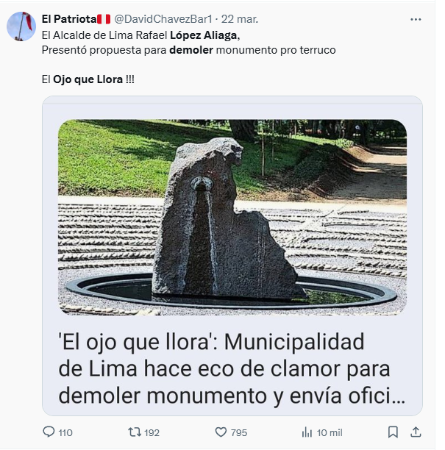Image resolution: width=445 pixels, height=450 pixels.
Task: Click the 192 reposts count
Action: [152, 432]
